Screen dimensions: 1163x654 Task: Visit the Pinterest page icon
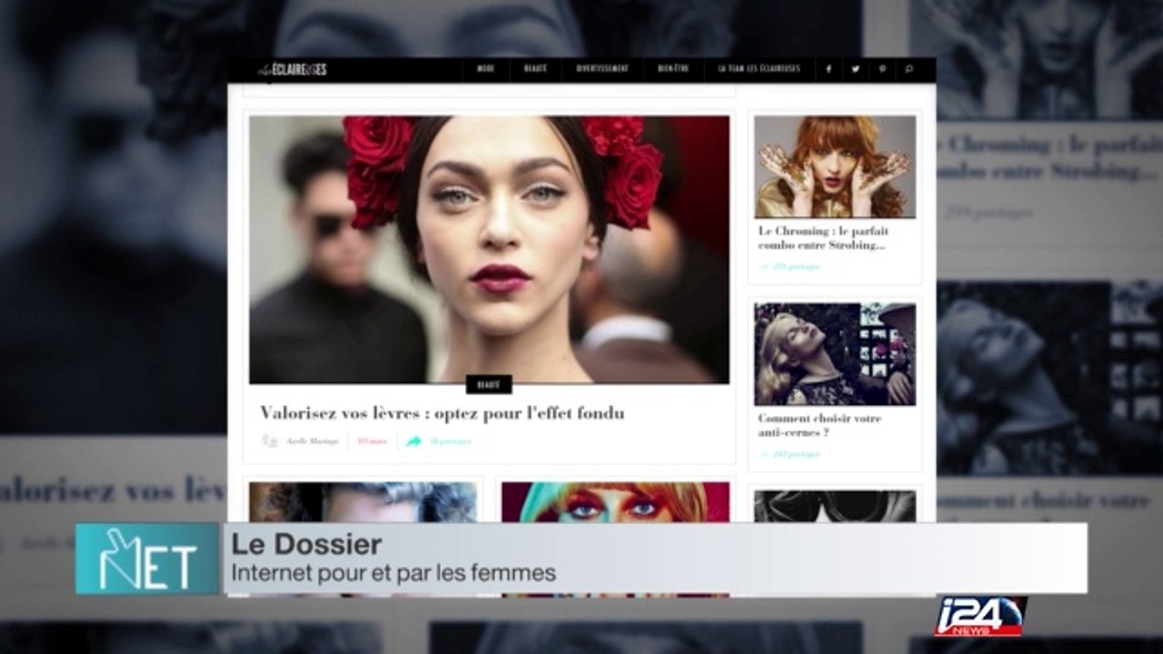click(882, 69)
